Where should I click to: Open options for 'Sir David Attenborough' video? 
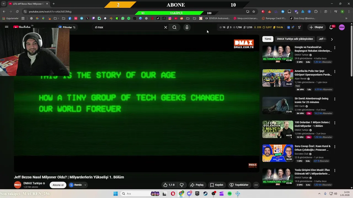pos(335,99)
